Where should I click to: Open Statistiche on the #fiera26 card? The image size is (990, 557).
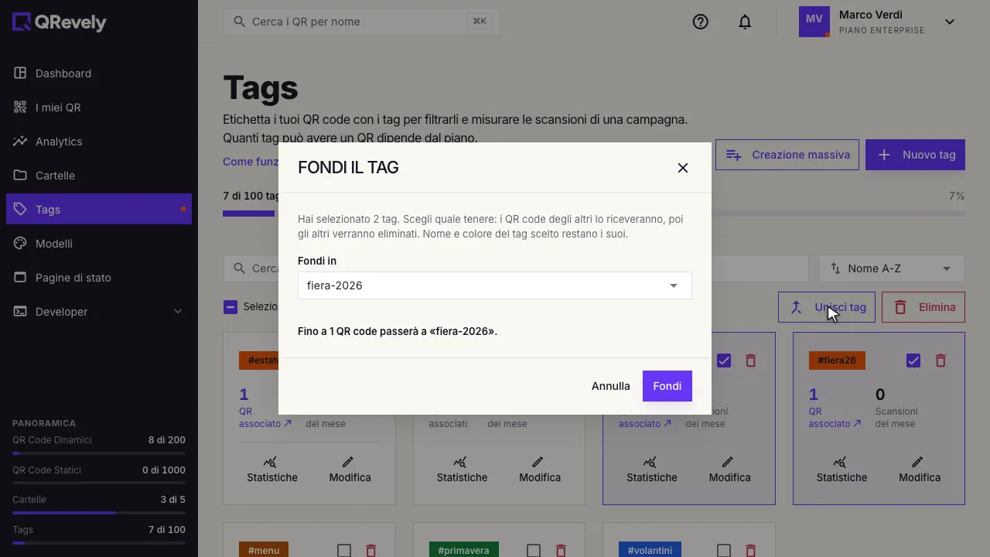point(841,470)
